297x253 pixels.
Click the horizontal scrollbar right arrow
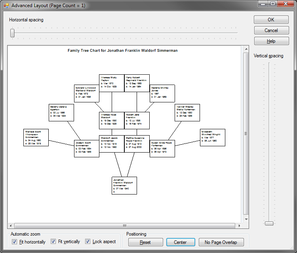point(239,226)
